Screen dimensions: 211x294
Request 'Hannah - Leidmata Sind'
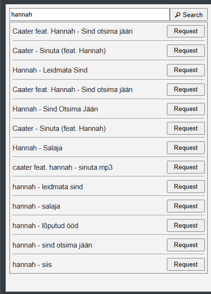[x=186, y=70]
